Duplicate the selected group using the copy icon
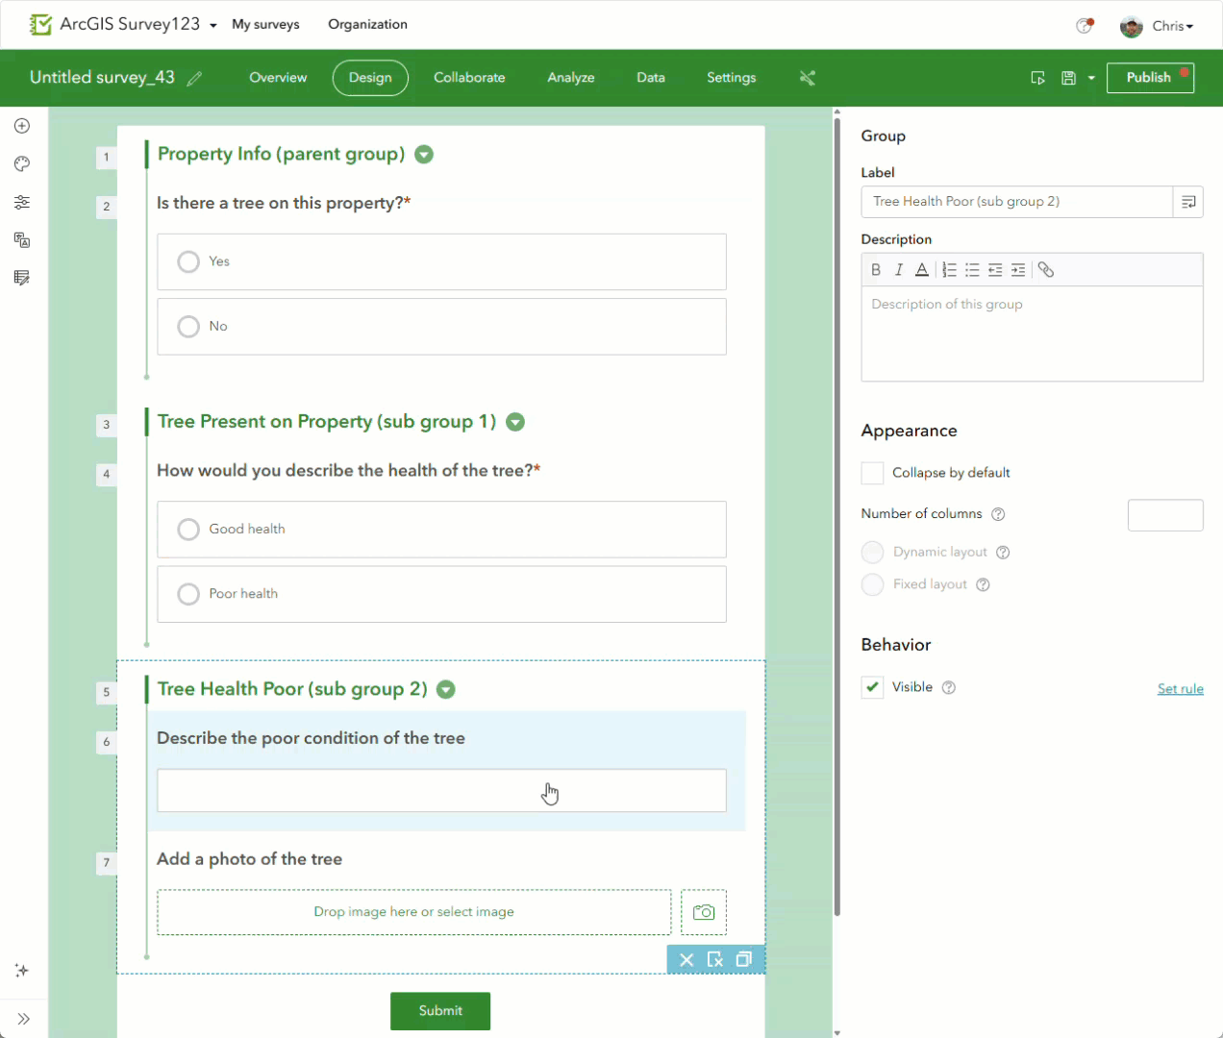This screenshot has height=1038, width=1223. click(743, 959)
